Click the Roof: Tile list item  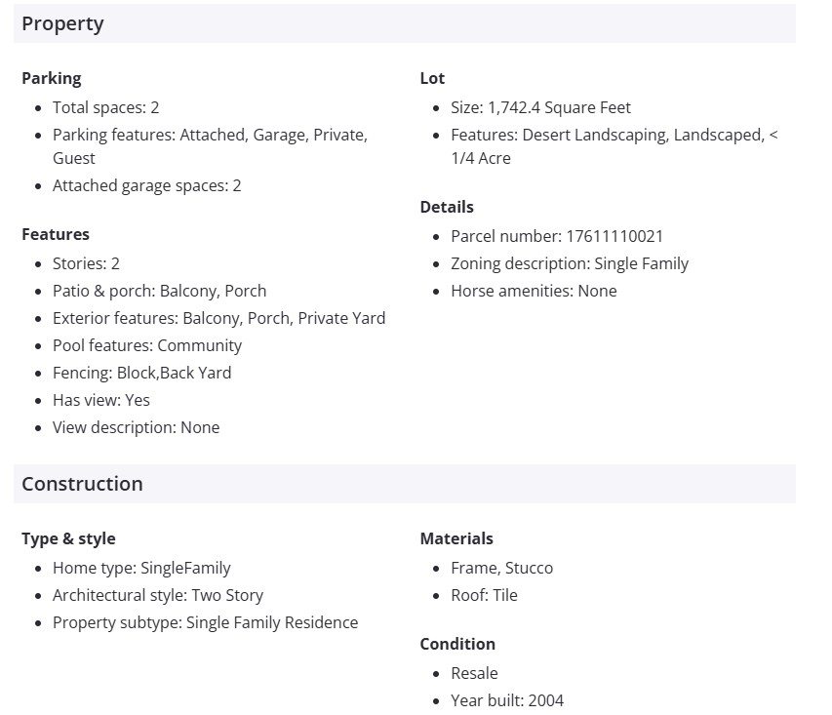(484, 595)
